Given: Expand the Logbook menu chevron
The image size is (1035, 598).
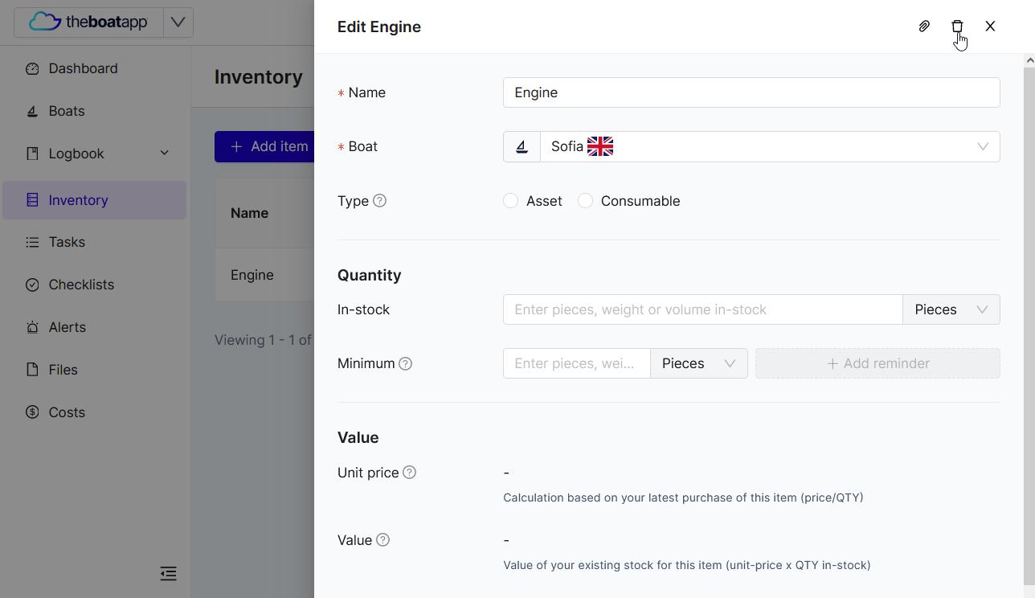Looking at the screenshot, I should coord(165,154).
